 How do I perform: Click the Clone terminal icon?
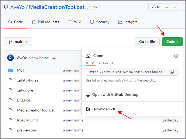pyautogui.click(x=88, y=56)
